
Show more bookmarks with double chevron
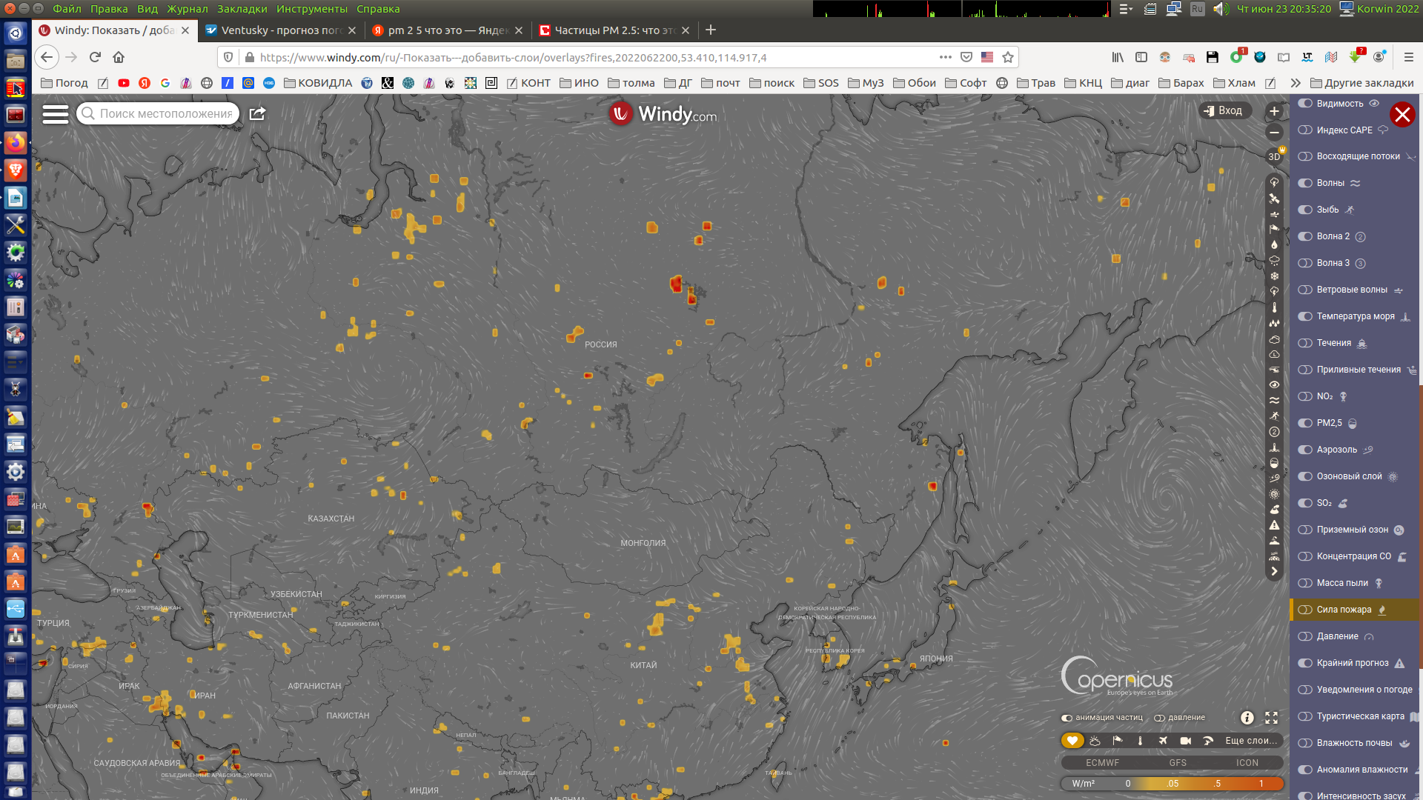click(1295, 83)
